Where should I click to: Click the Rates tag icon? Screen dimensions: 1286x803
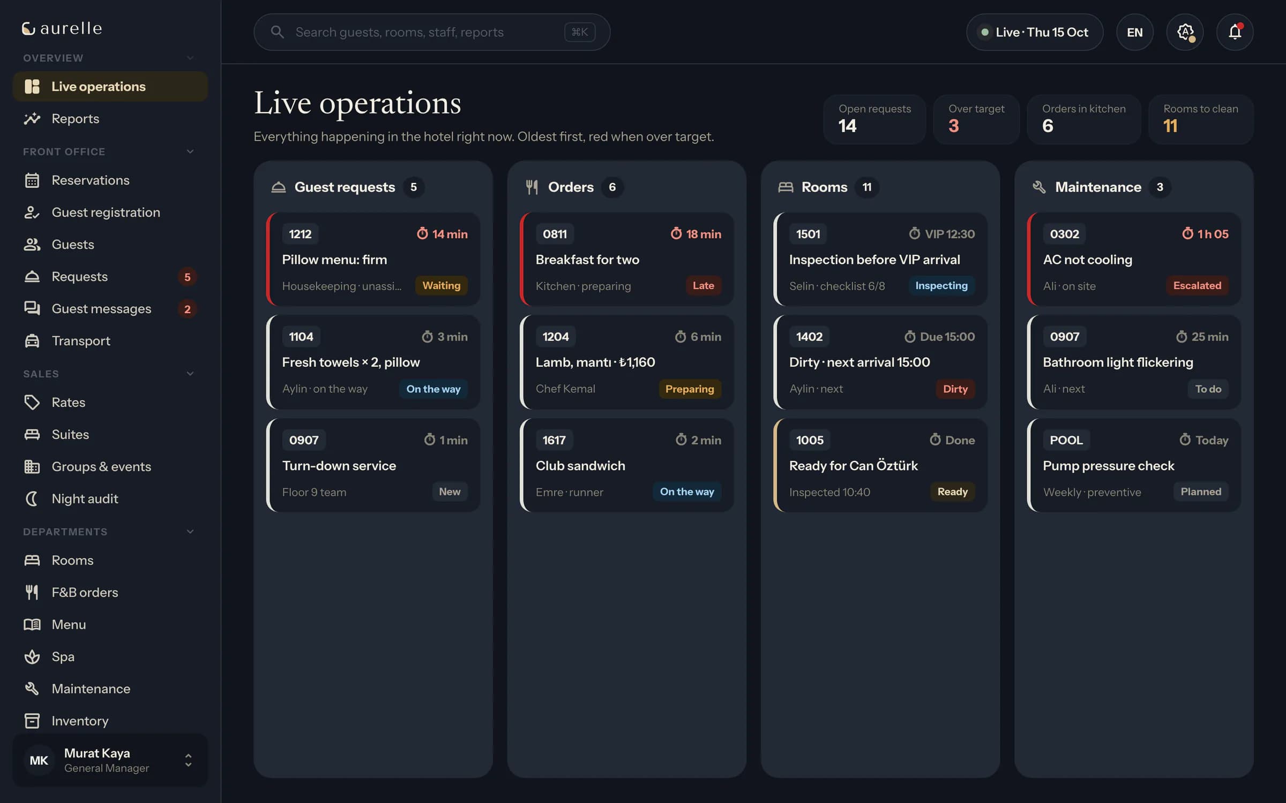click(x=32, y=403)
